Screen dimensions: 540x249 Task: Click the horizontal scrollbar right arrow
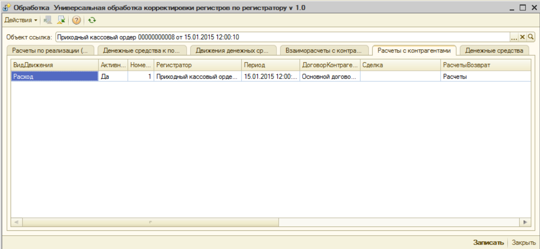pos(525,222)
